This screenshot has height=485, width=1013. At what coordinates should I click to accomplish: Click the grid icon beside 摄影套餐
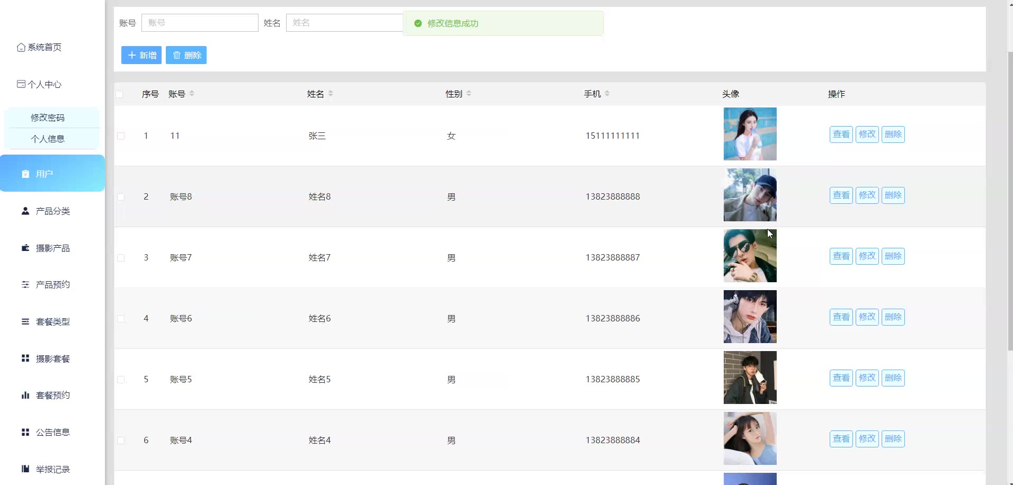pos(25,358)
